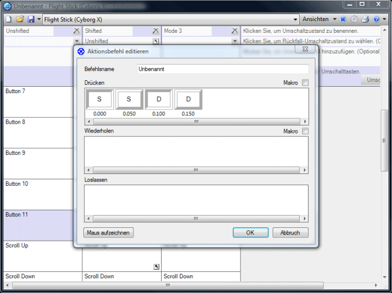Click the save disk icon in toolbar
The height and width of the screenshot is (293, 392).
pos(31,19)
